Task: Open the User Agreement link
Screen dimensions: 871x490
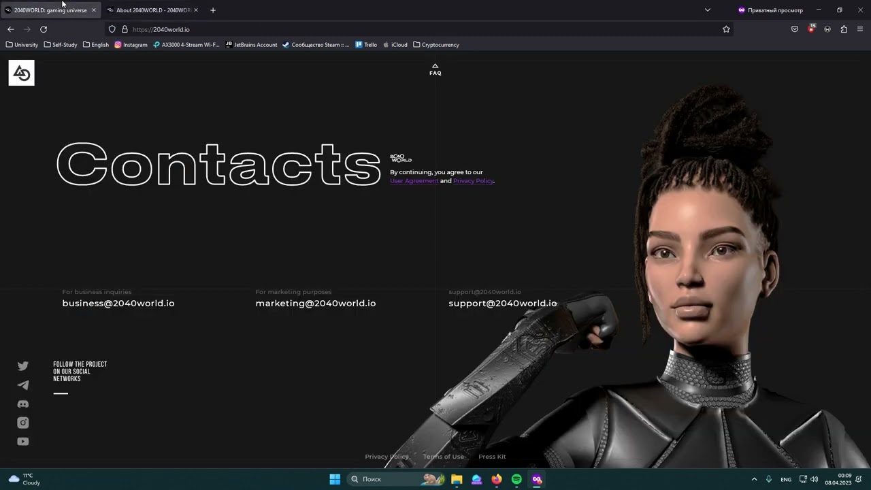Action: [414, 181]
